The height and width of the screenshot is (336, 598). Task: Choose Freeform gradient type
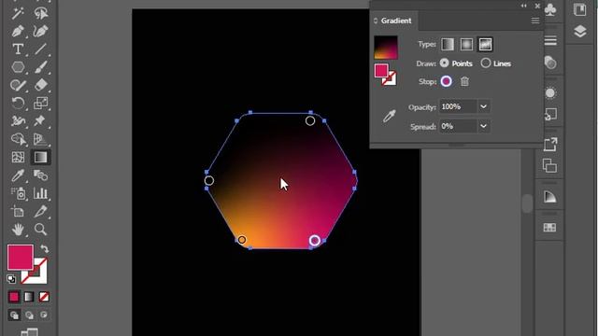(485, 44)
